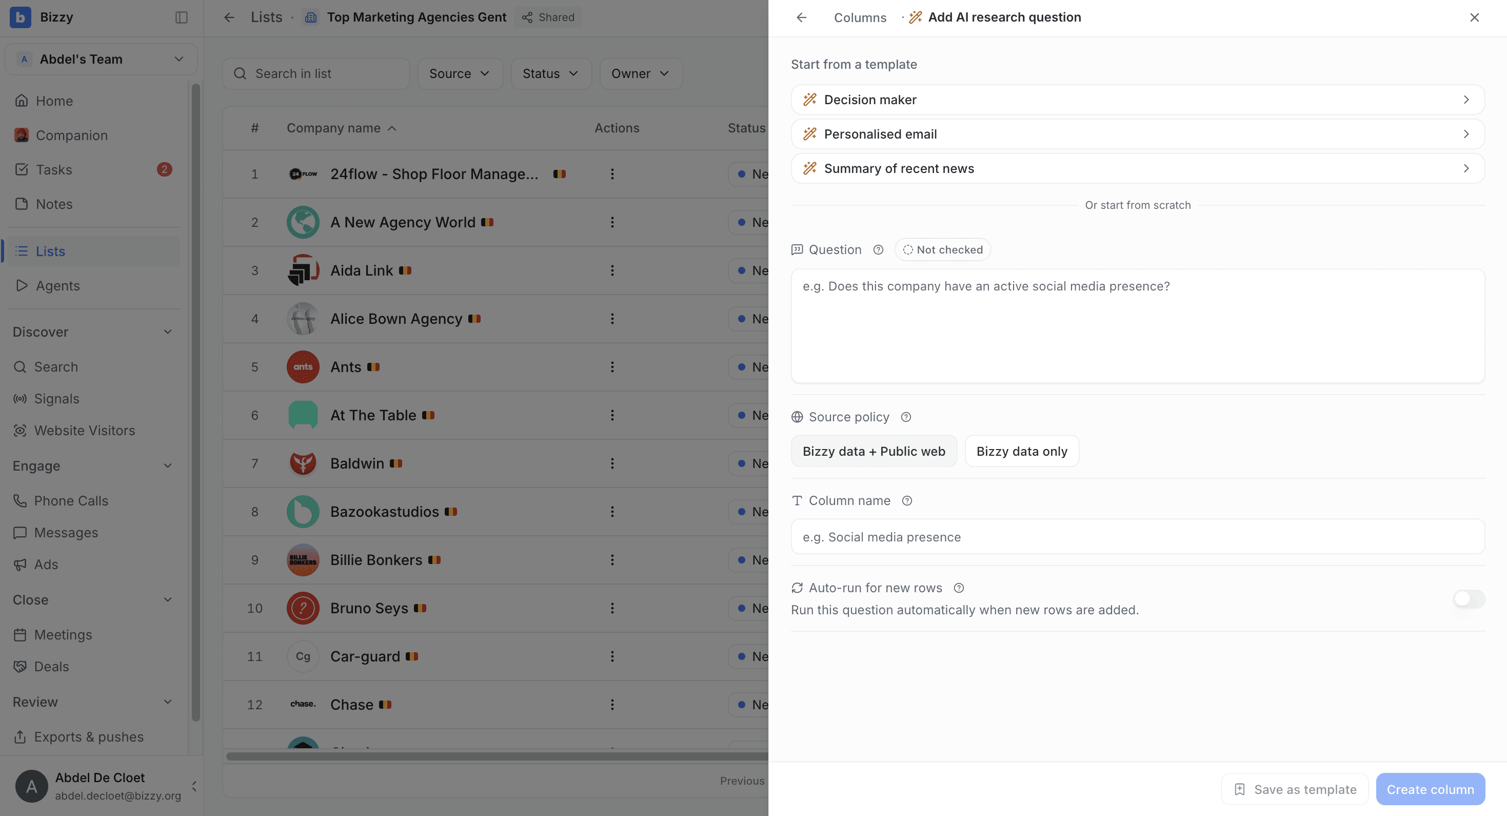1507x816 pixels.
Task: Select Bizzy data only policy
Action: pyautogui.click(x=1022, y=451)
